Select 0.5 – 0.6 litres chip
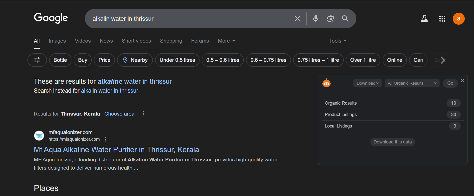 [223, 60]
